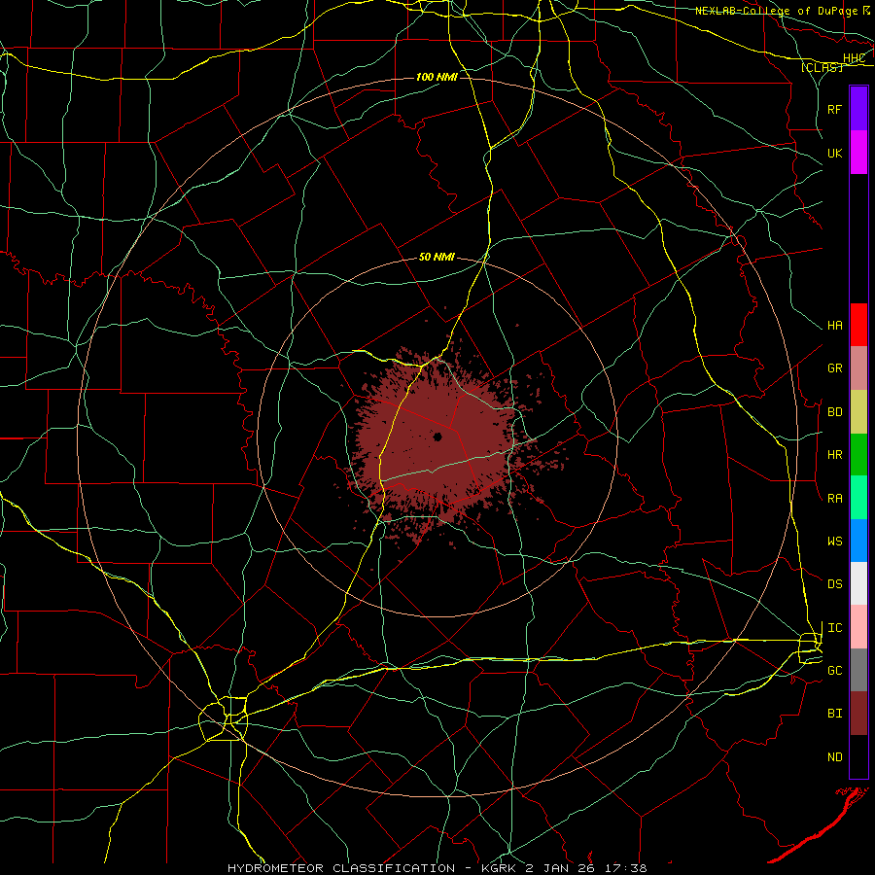Click the DS white legend swatch
The width and height of the screenshot is (875, 875).
[x=858, y=583]
